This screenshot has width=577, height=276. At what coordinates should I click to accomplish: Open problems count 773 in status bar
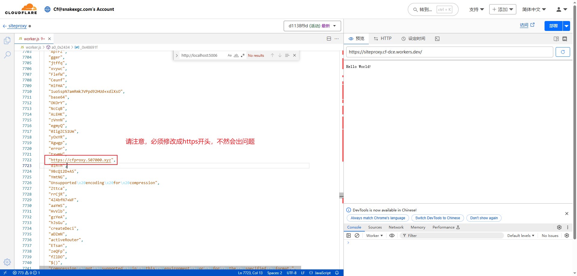point(26,273)
